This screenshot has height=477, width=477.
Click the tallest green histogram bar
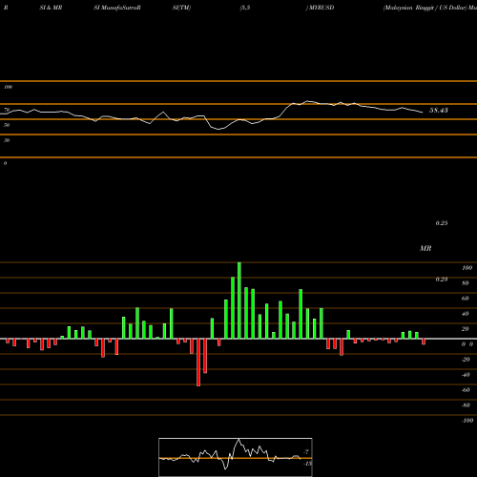[x=239, y=301]
